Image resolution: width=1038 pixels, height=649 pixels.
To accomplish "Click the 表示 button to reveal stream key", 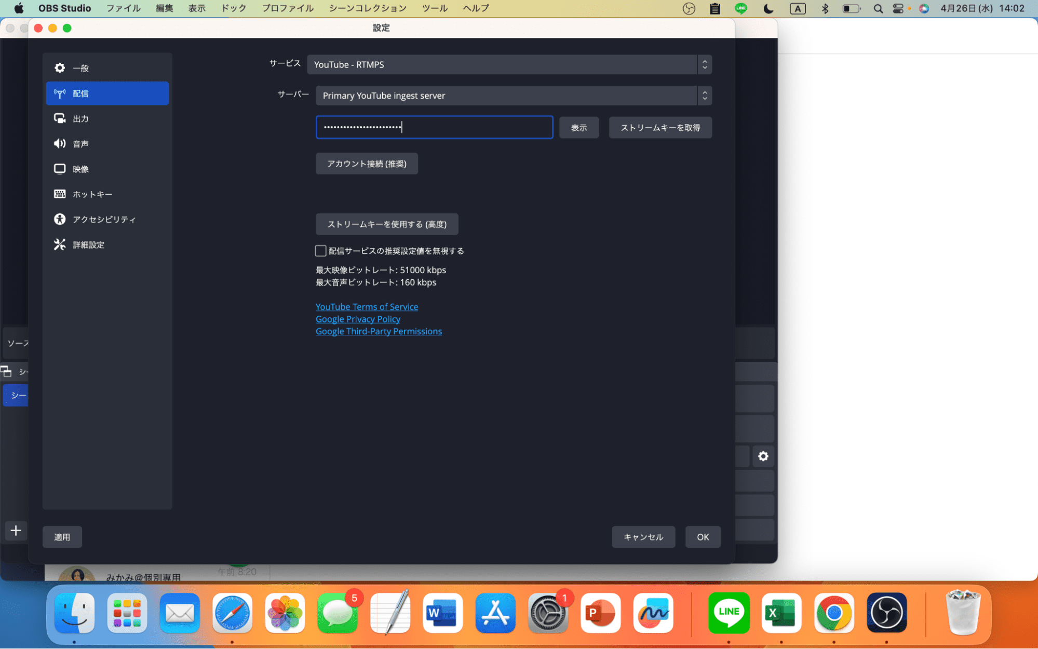I will click(x=578, y=128).
